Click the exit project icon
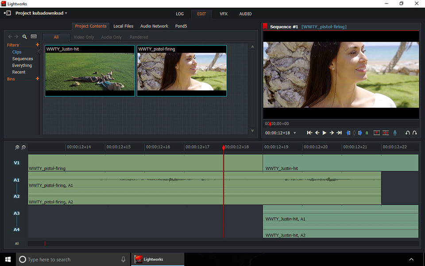Viewport: 425px width, 266px height. click(x=8, y=13)
